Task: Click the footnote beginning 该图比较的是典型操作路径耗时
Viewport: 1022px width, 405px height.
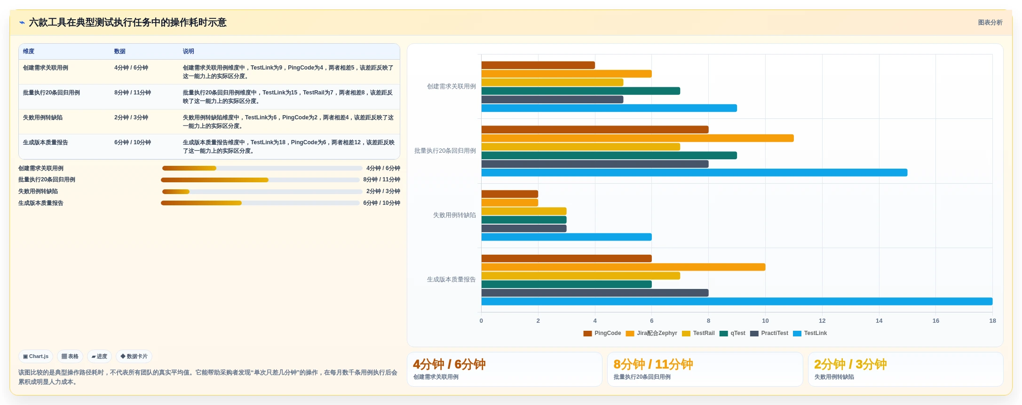Action: pos(208,377)
